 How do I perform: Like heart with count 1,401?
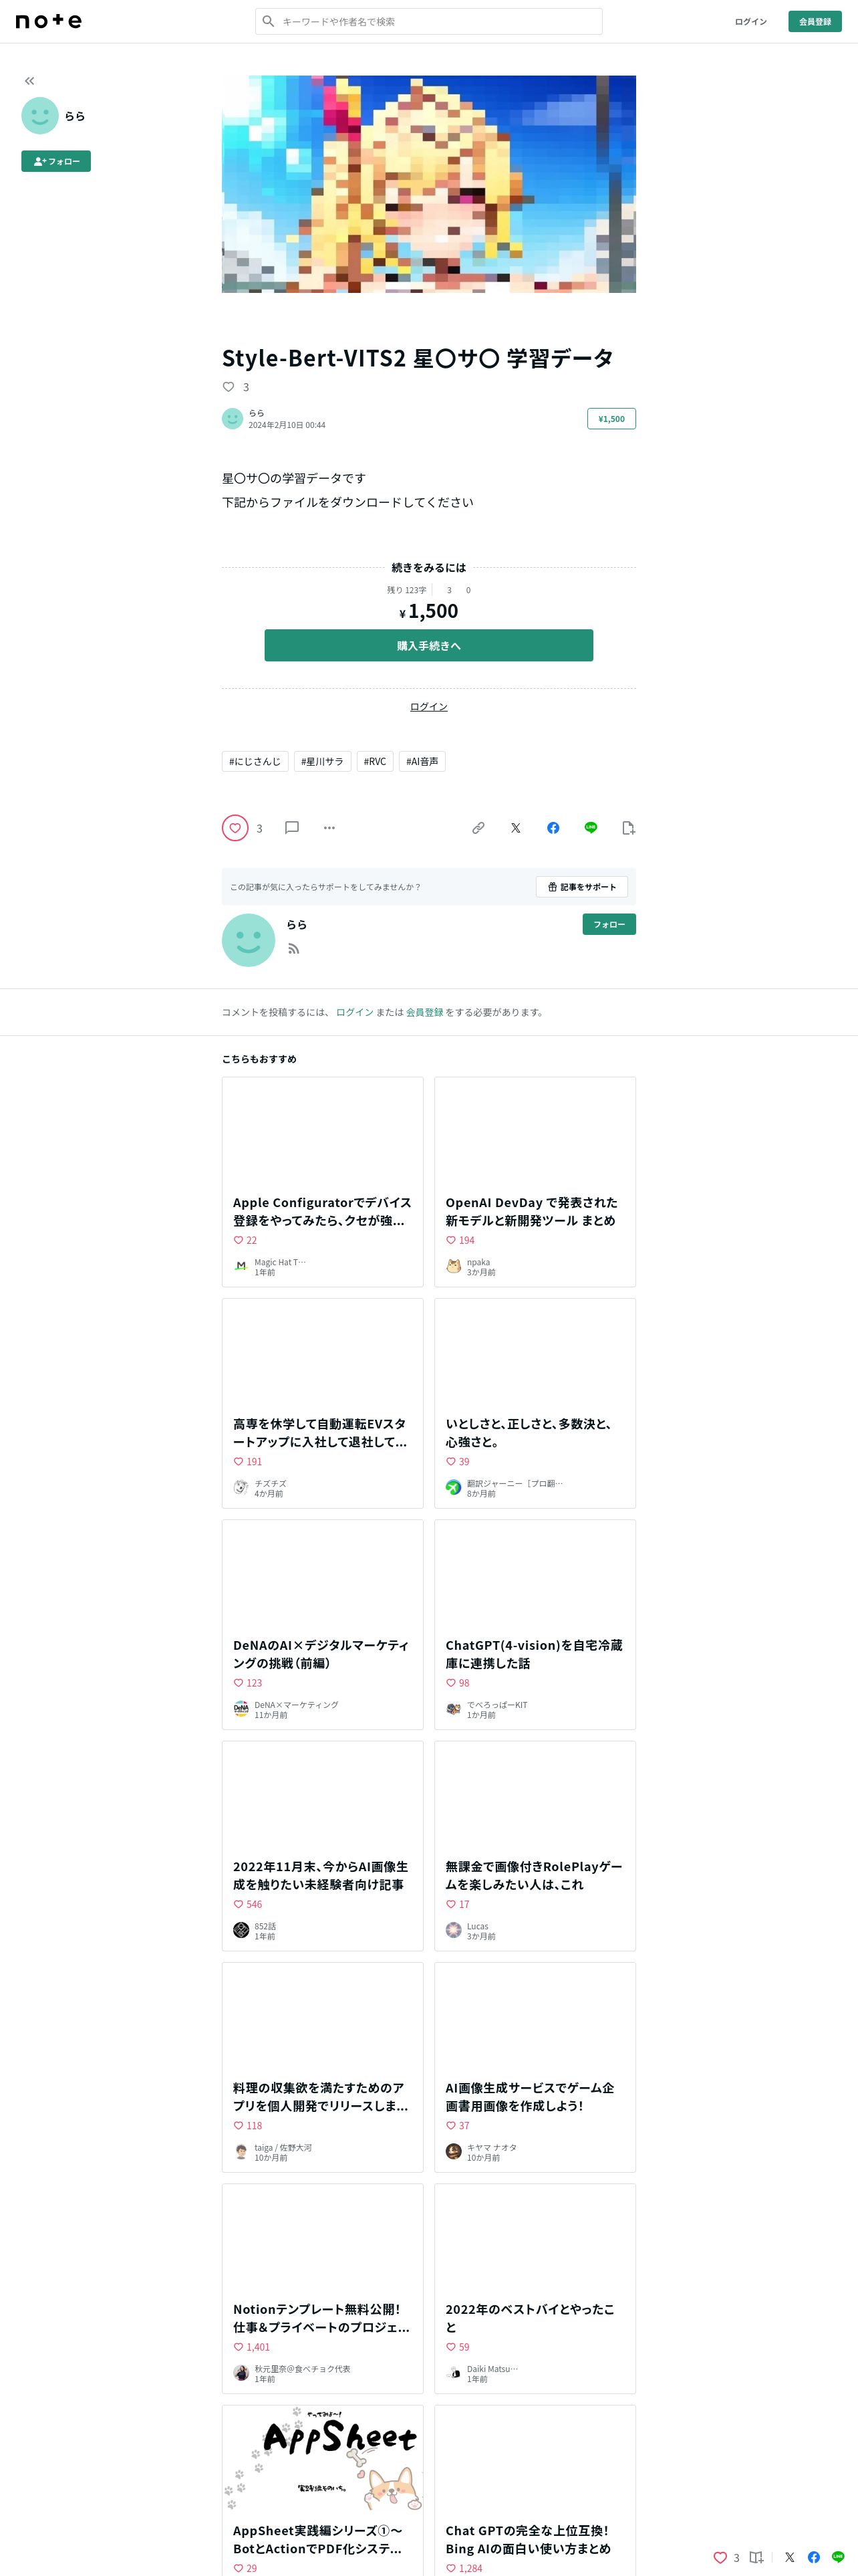tap(239, 2347)
